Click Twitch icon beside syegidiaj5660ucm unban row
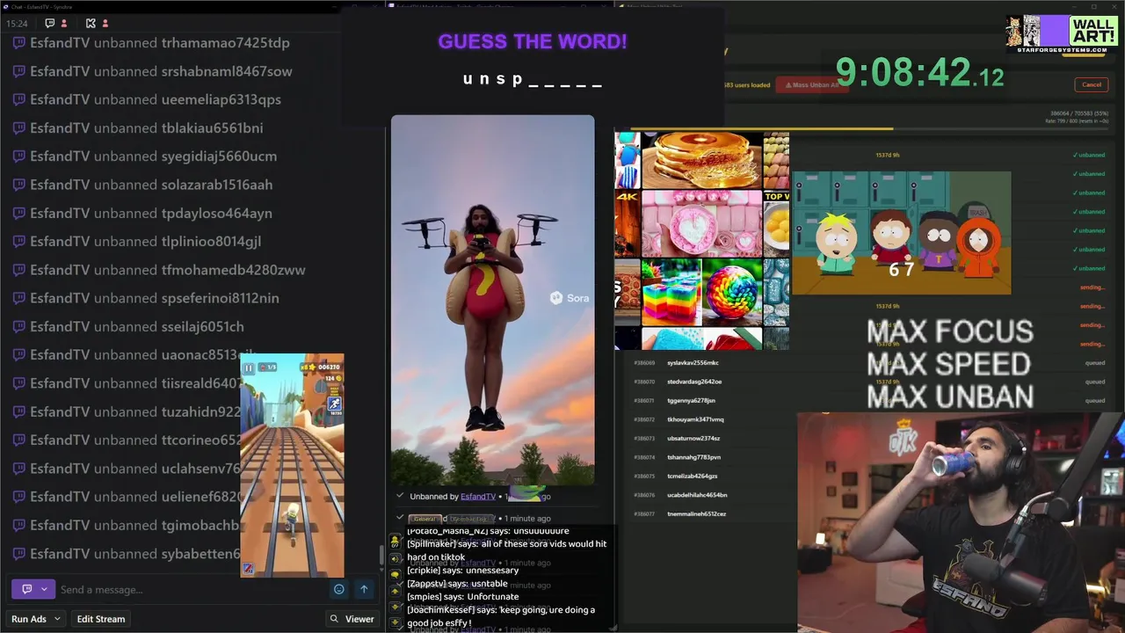The height and width of the screenshot is (633, 1125). tap(18, 156)
